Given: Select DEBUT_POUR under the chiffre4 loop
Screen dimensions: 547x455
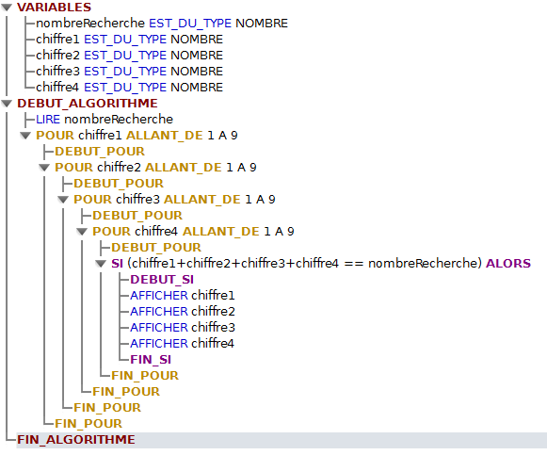Looking at the screenshot, I should (x=156, y=248).
